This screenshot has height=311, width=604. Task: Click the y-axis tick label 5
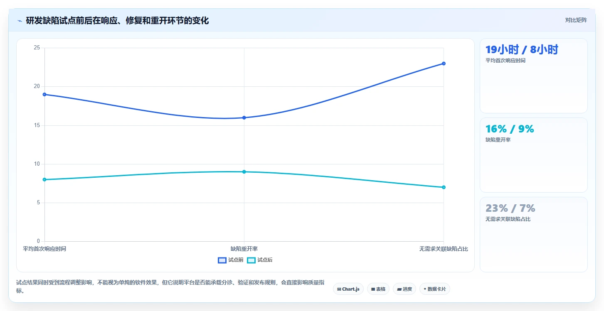coord(38,203)
